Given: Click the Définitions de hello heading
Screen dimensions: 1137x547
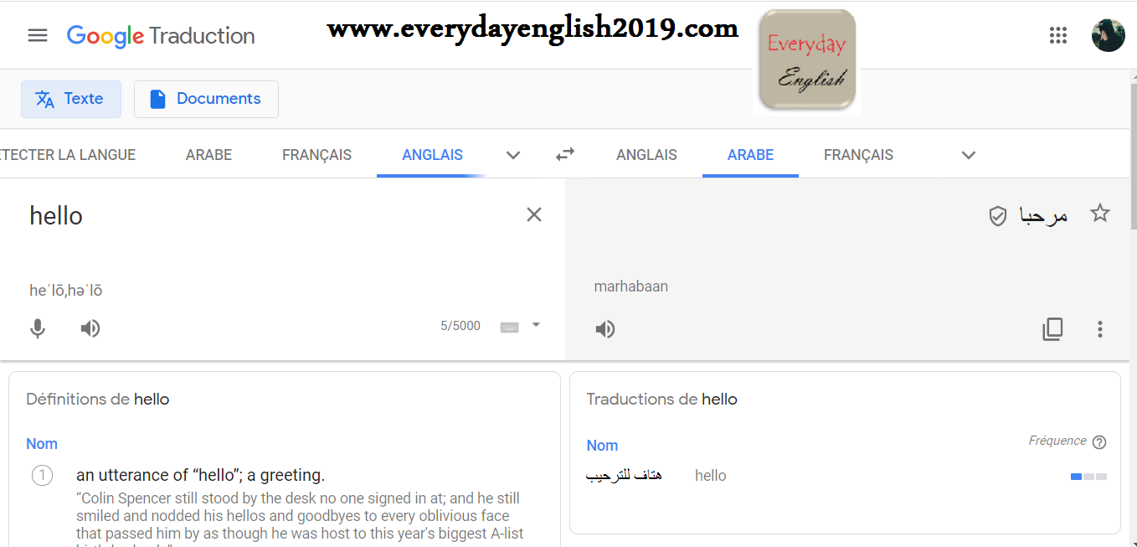Looking at the screenshot, I should pyautogui.click(x=97, y=400).
